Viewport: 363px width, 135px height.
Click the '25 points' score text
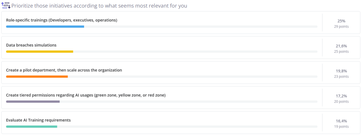point(341,51)
